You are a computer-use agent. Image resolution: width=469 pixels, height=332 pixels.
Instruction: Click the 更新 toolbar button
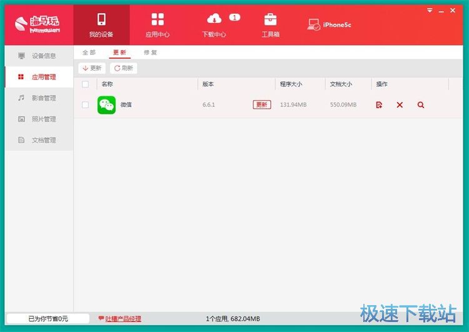(x=92, y=68)
